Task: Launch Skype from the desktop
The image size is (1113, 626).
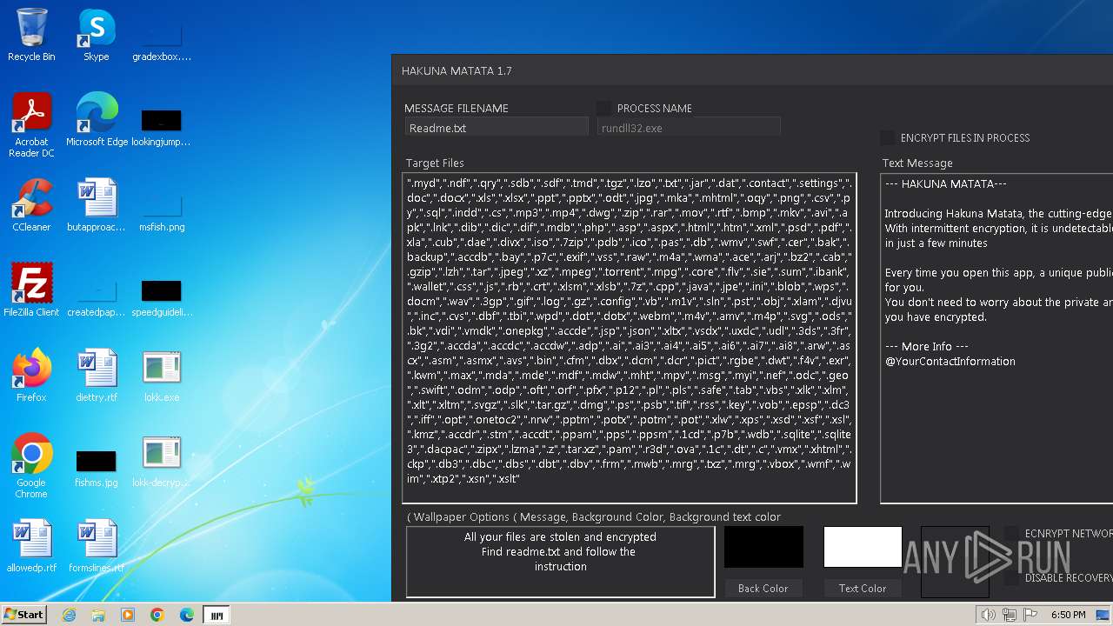Action: coord(96,35)
